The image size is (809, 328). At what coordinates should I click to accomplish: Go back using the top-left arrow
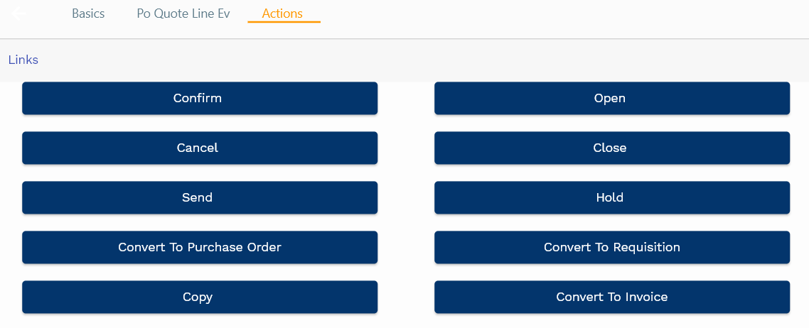[19, 13]
